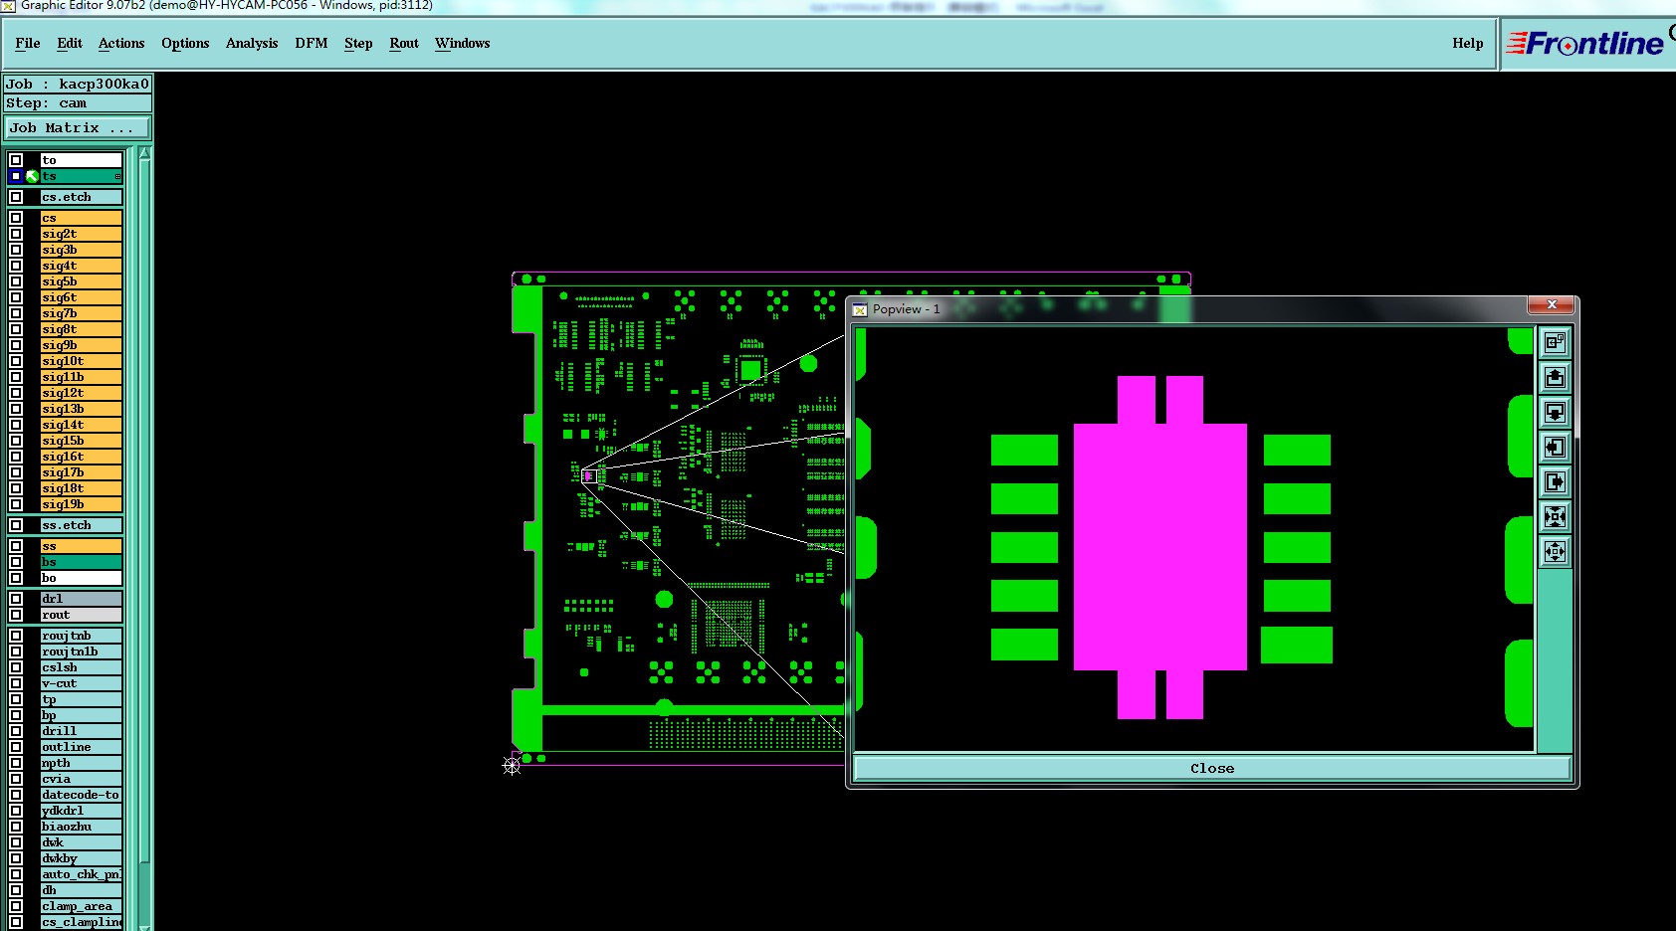Toggle display of the cs layer
Viewport: 1676px width, 931px height.
coord(16,218)
